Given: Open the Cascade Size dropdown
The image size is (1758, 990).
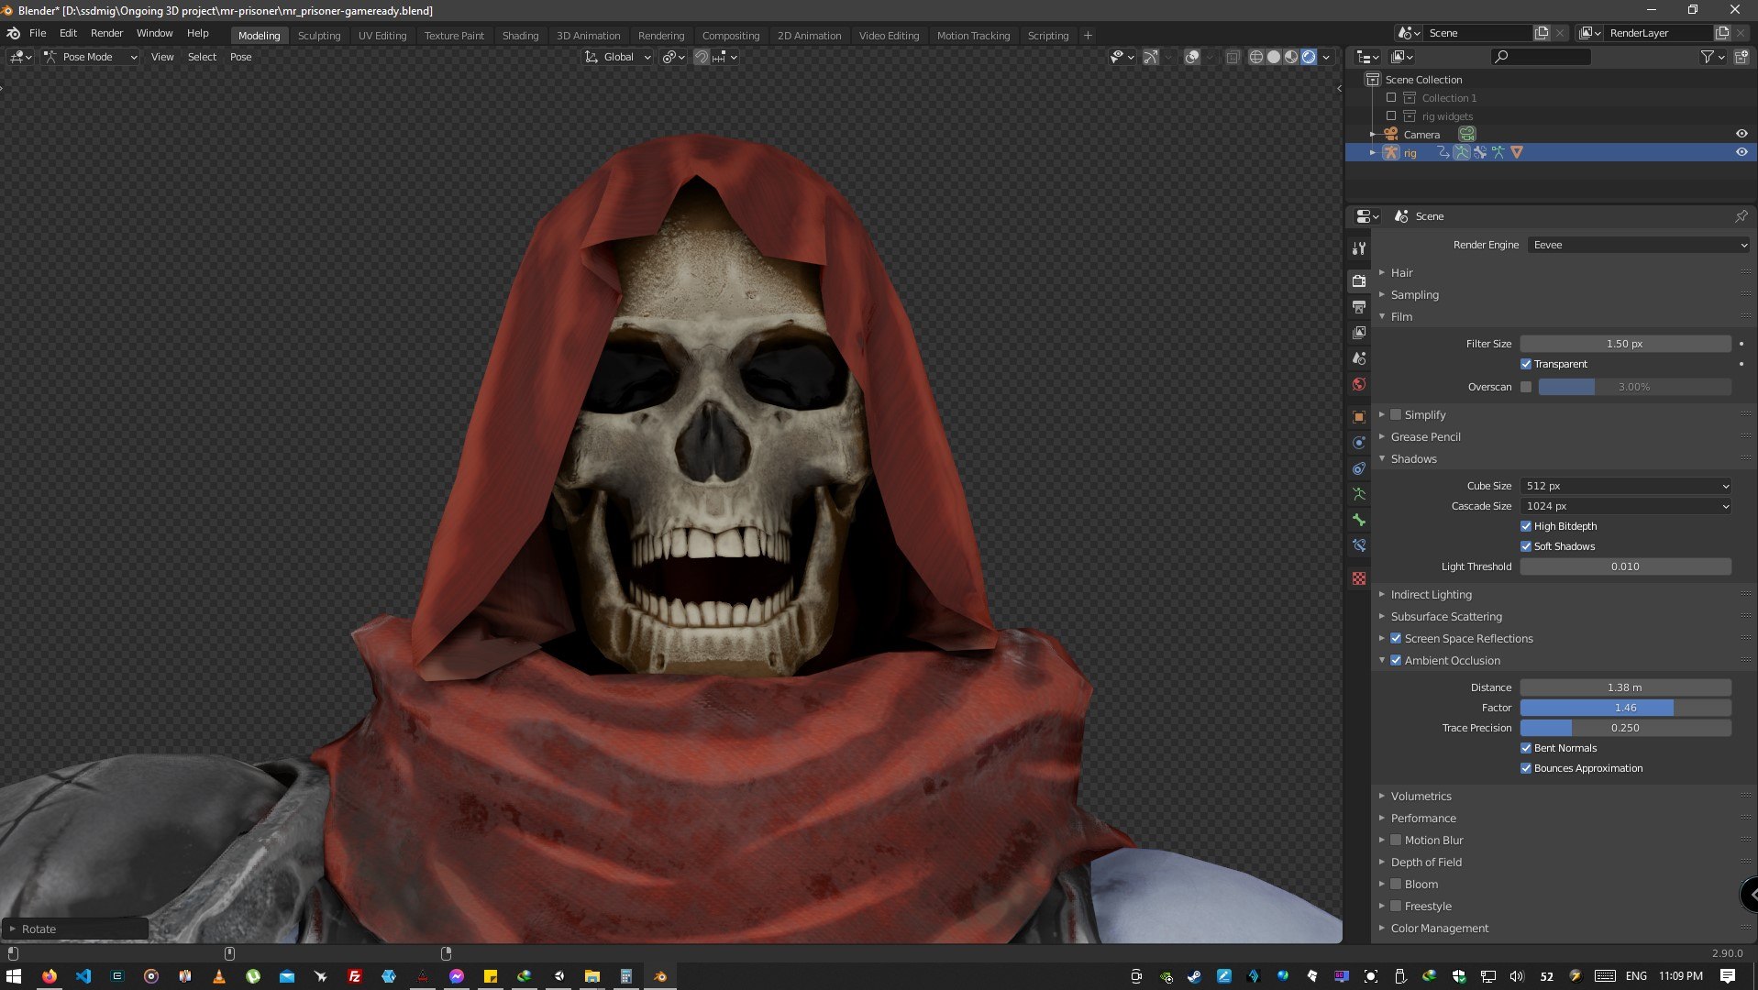Looking at the screenshot, I should (x=1626, y=506).
